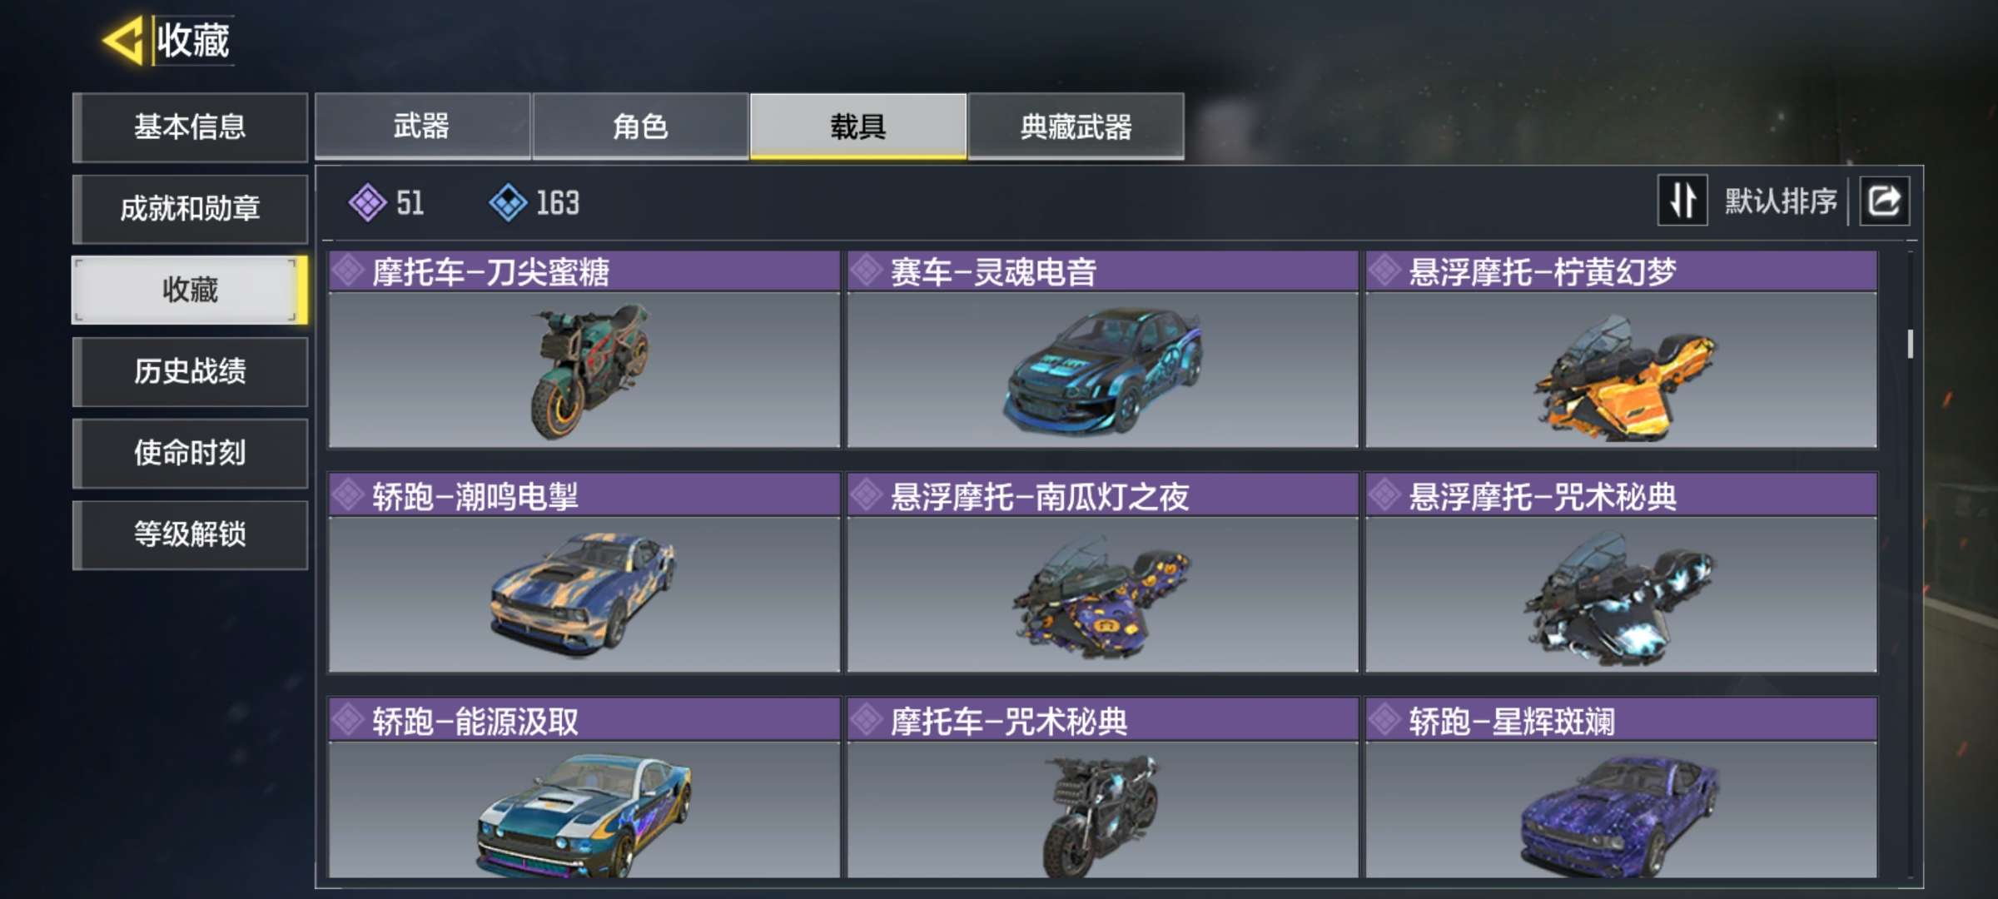
Task: Open the 典藏武器 tab
Action: (x=1076, y=127)
